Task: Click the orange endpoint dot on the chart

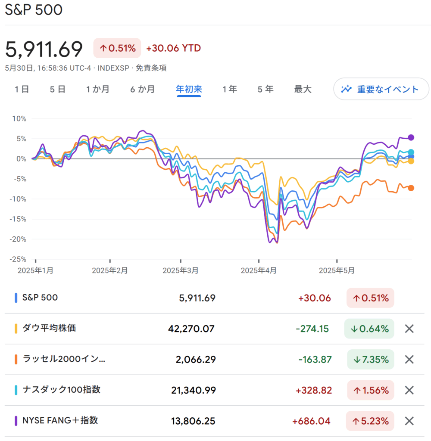Action: click(x=411, y=188)
